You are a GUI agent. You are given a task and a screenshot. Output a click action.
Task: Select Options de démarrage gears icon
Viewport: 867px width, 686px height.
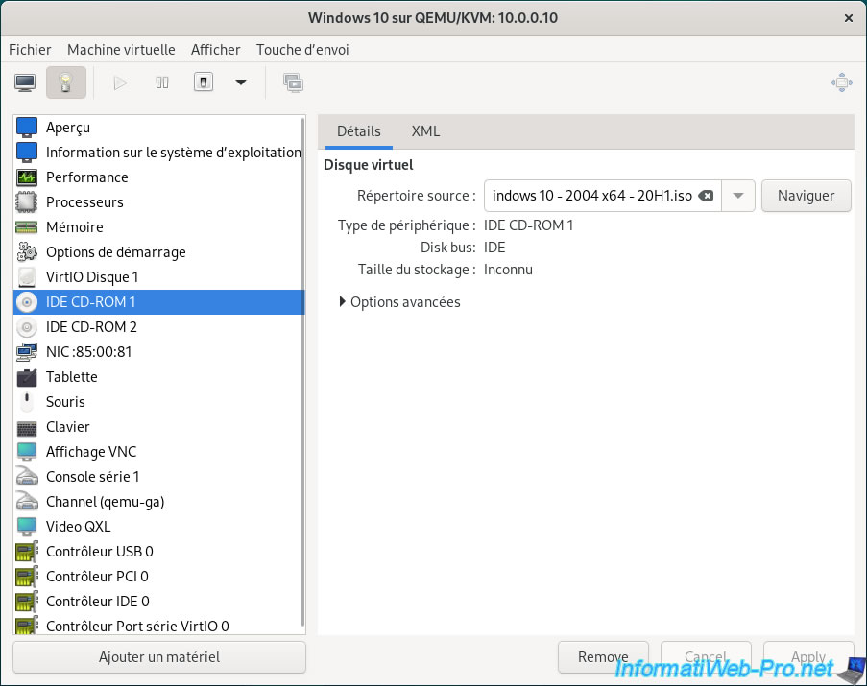(27, 252)
